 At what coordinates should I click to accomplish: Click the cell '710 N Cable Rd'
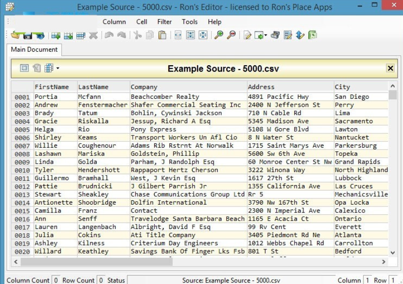[290, 113]
